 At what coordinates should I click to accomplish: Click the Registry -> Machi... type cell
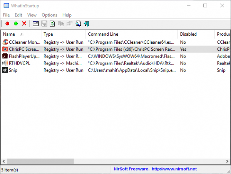click(62, 63)
